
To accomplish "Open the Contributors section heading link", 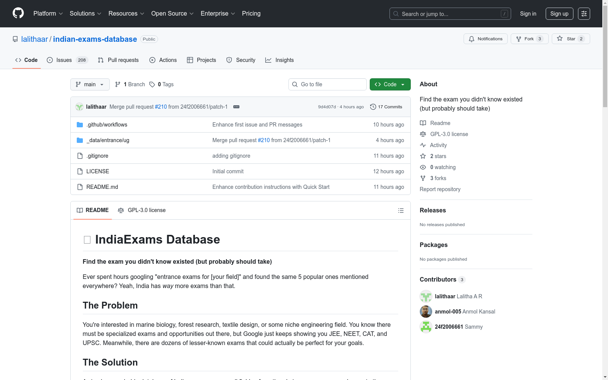I will (x=443, y=279).
